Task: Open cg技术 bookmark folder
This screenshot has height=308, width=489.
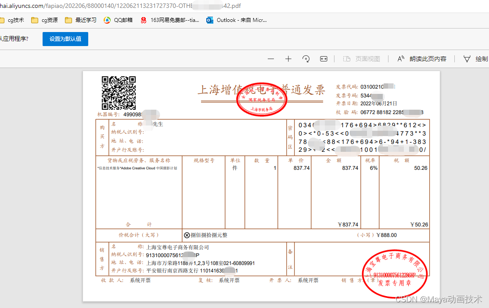Action: point(12,20)
